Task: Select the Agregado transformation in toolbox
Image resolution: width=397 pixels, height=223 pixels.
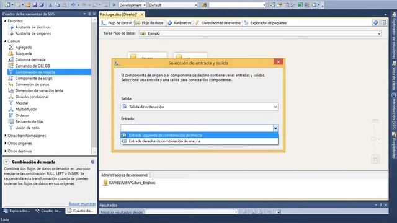Action: tap(24, 47)
